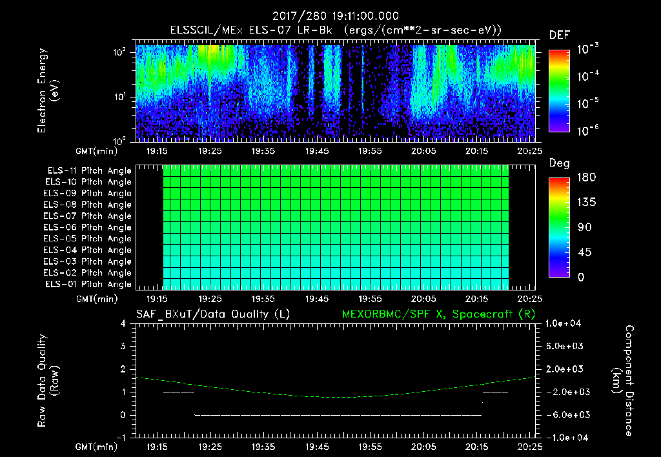
Task: Click the 10^0 energy axis label
Action: point(120,140)
